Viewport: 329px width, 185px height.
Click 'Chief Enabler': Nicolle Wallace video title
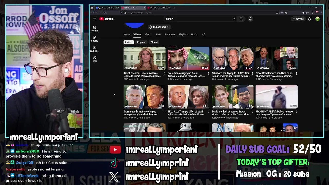pos(142,75)
